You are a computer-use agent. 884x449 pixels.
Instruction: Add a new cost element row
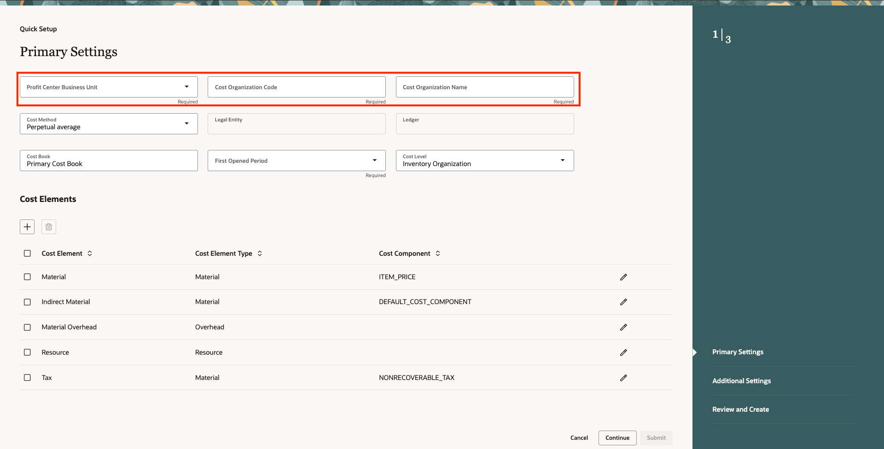[x=27, y=226]
